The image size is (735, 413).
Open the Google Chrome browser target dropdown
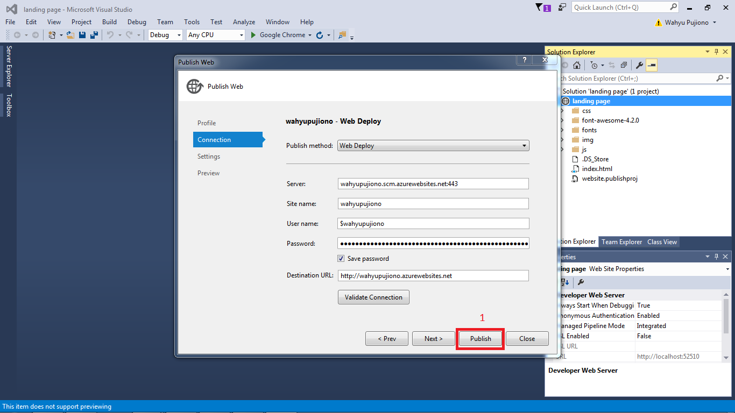coord(310,35)
